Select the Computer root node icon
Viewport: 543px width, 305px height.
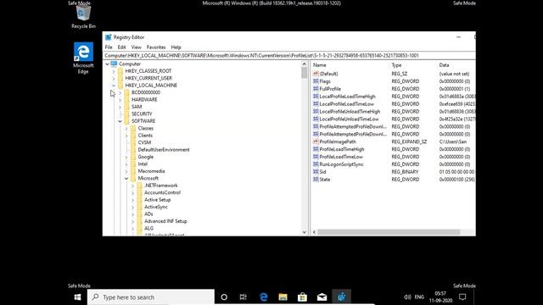tap(114, 64)
